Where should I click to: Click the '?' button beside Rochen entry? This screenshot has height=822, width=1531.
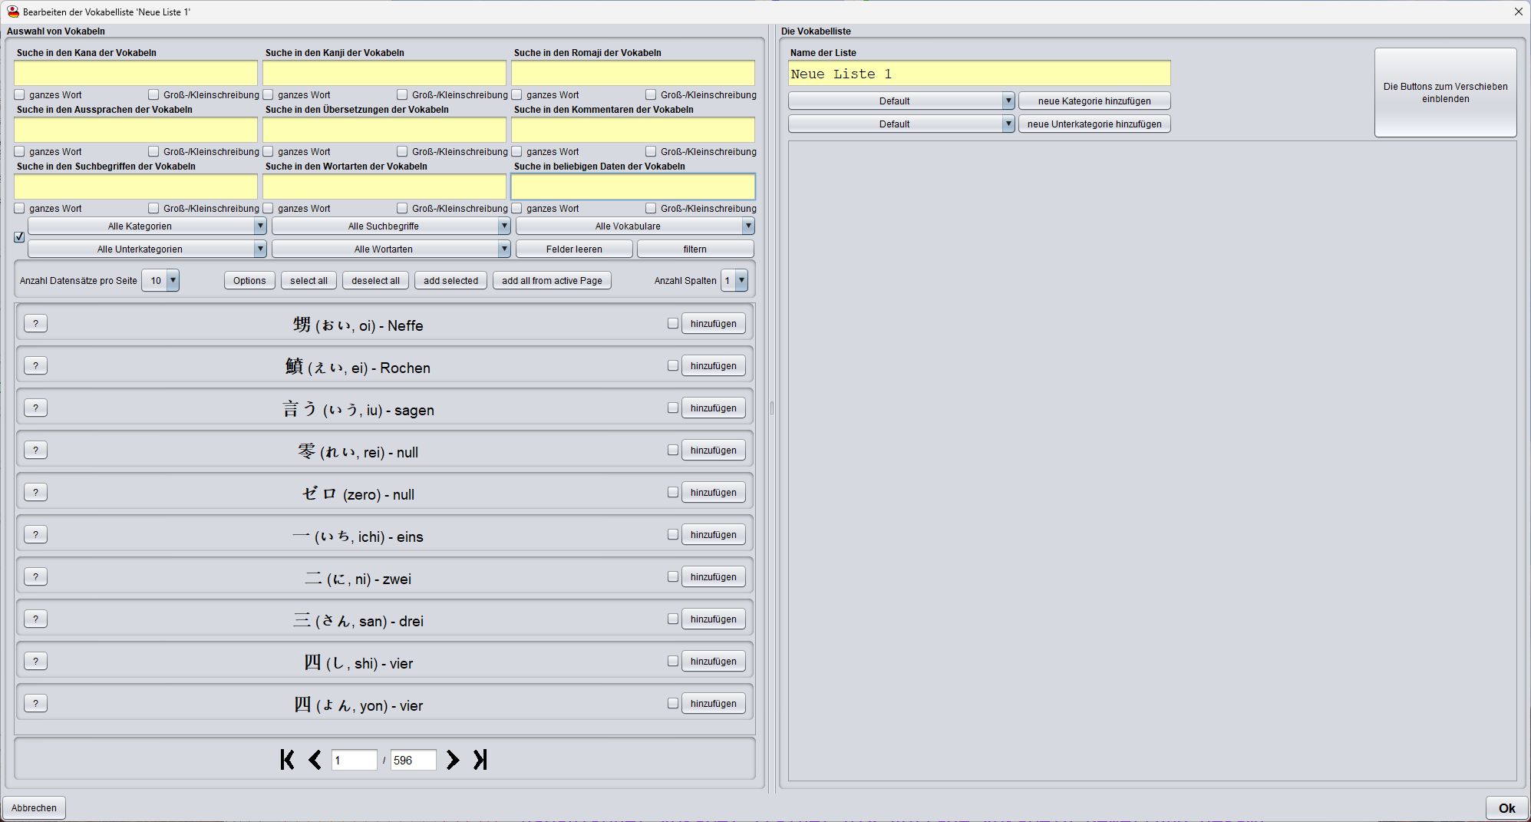tap(35, 365)
